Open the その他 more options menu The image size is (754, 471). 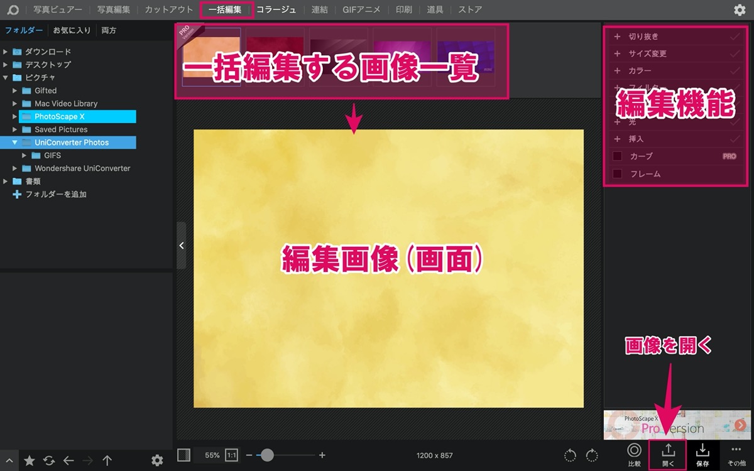point(736,455)
